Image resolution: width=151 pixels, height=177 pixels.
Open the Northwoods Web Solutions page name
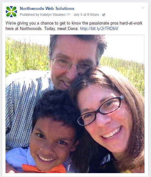[x=47, y=9]
